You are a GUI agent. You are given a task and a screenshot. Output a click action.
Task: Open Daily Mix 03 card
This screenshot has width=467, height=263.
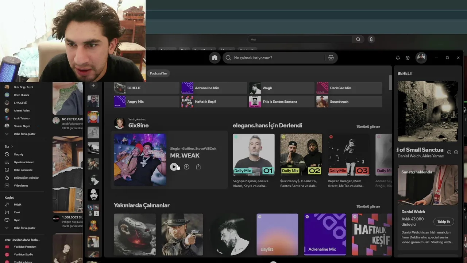[x=348, y=161]
